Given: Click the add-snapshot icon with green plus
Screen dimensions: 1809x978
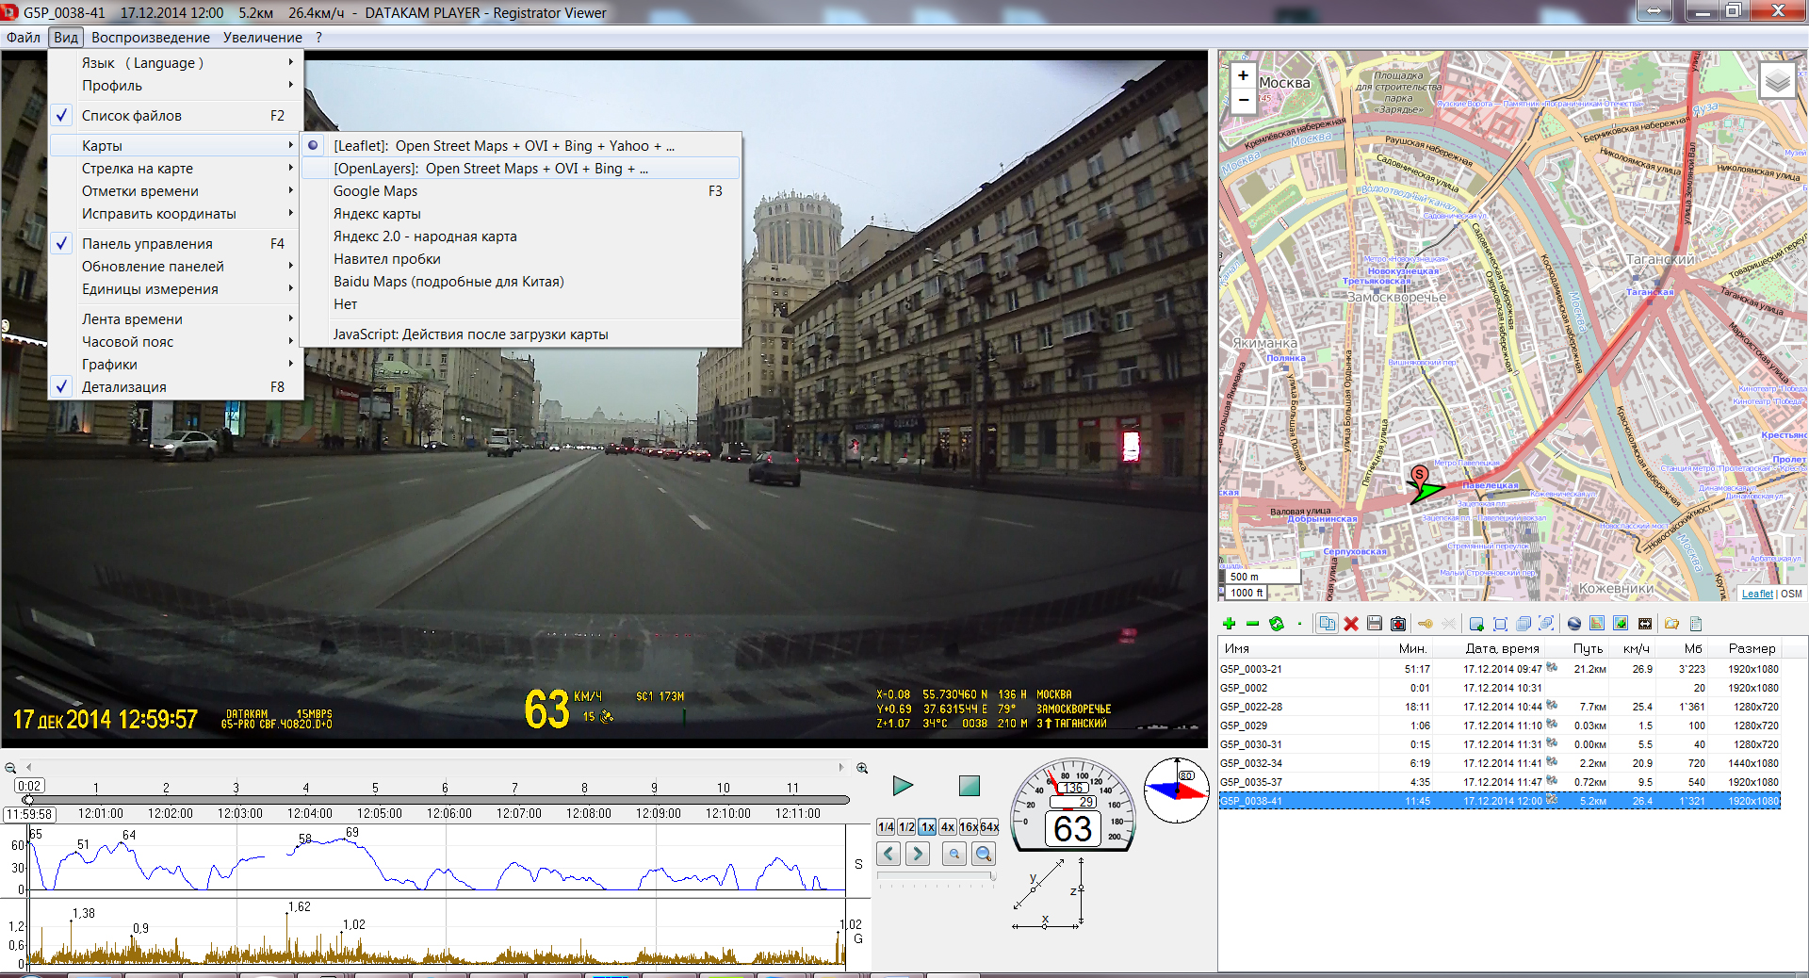Looking at the screenshot, I should point(1476,624).
